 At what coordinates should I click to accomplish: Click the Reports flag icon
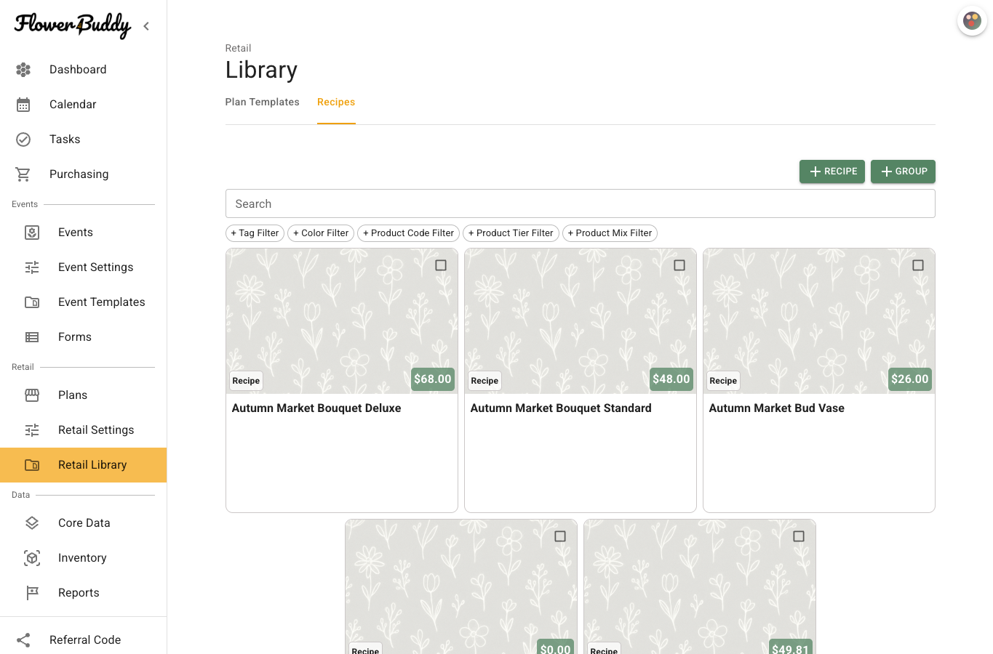click(x=32, y=593)
